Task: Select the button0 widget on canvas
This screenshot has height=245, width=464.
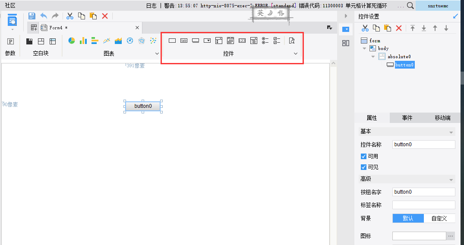Action: 143,106
